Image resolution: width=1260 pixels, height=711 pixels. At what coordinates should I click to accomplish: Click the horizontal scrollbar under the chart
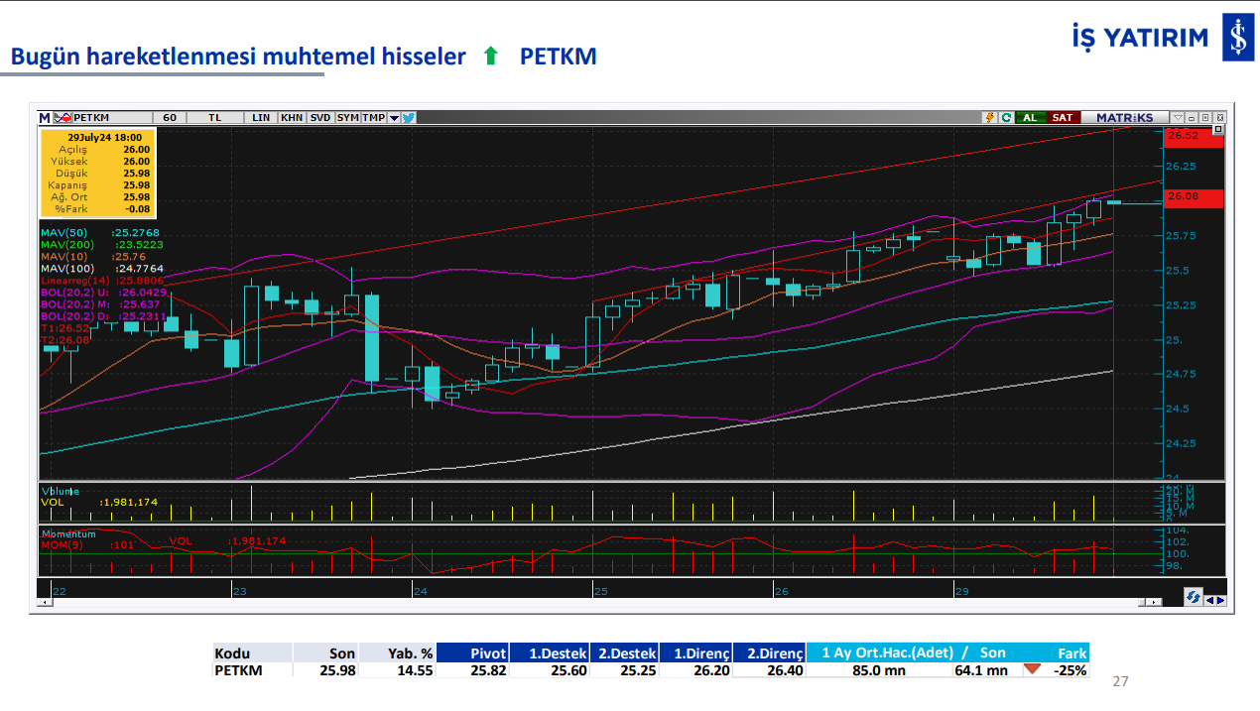[x=595, y=602]
